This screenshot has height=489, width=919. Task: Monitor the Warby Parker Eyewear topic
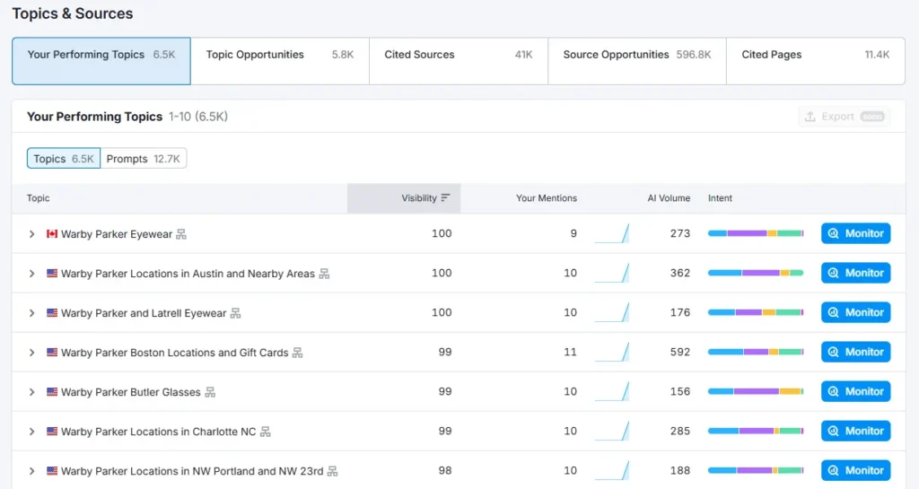pos(855,233)
